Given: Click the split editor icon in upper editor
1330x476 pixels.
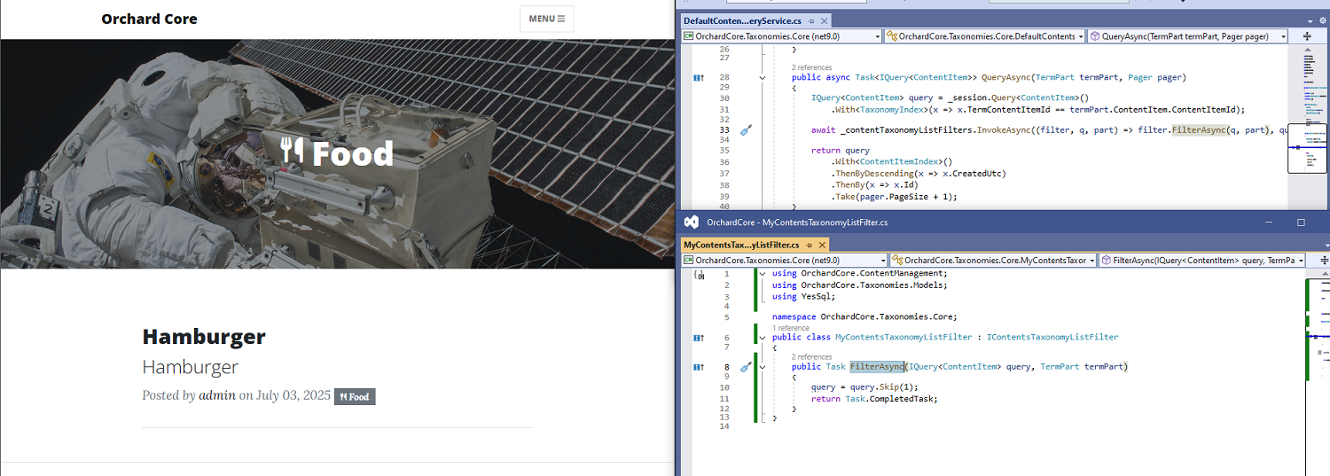Looking at the screenshot, I should [x=1306, y=36].
